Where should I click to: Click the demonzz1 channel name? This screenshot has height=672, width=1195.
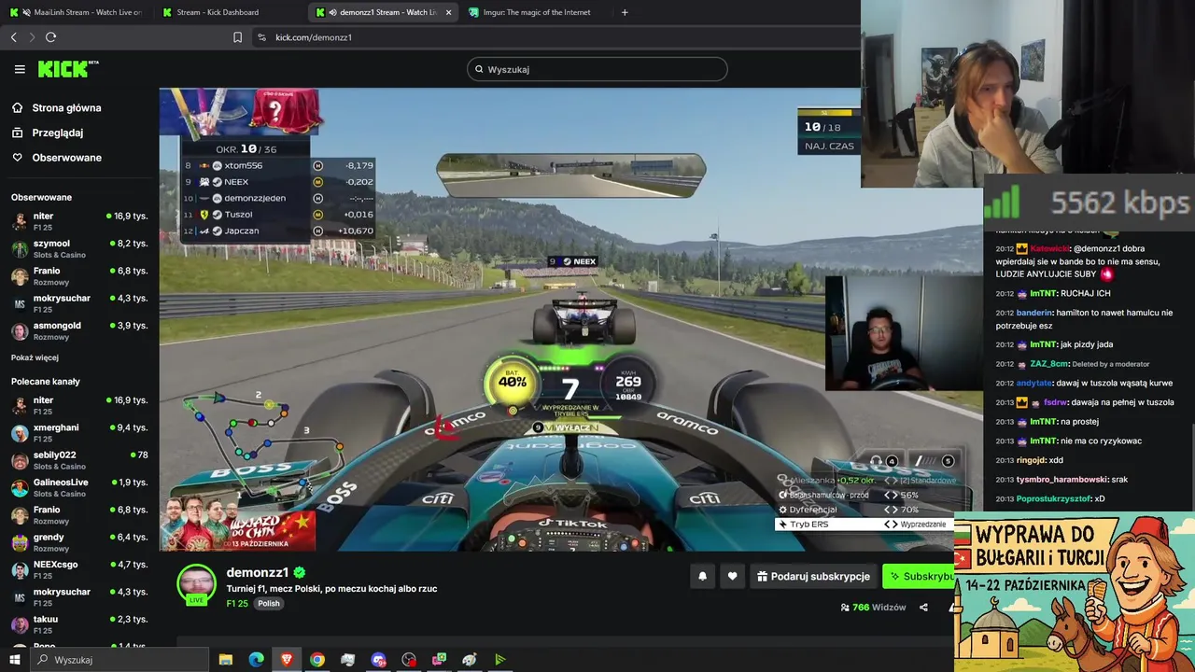pos(258,572)
